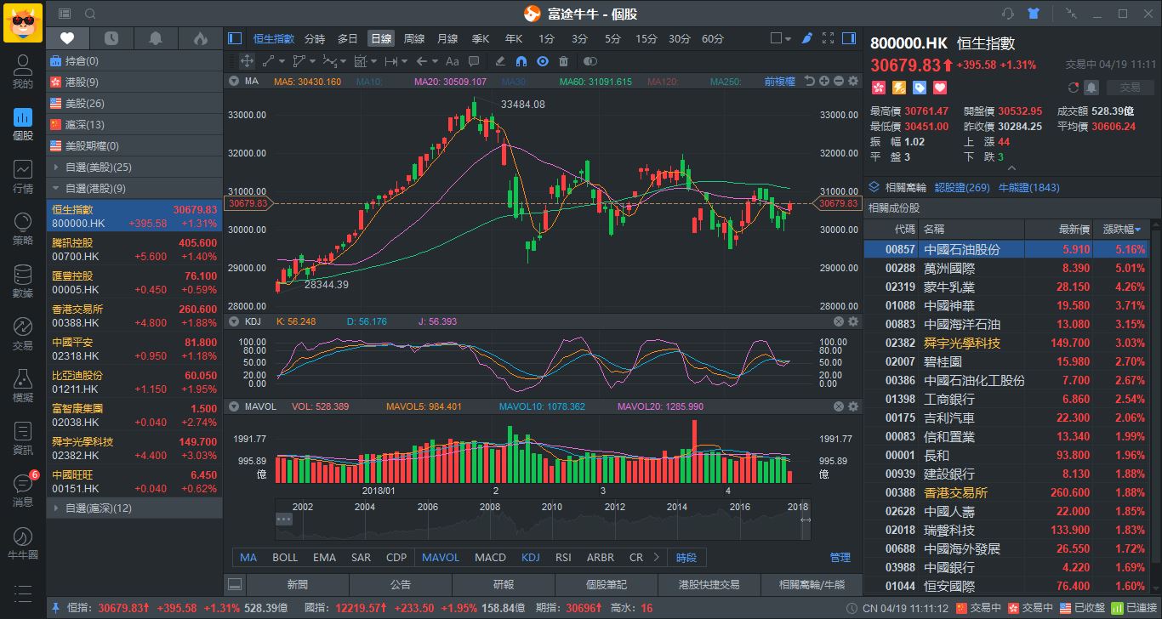Click the 牛熊證(1843) link
This screenshot has width=1162, height=619.
tap(1029, 187)
